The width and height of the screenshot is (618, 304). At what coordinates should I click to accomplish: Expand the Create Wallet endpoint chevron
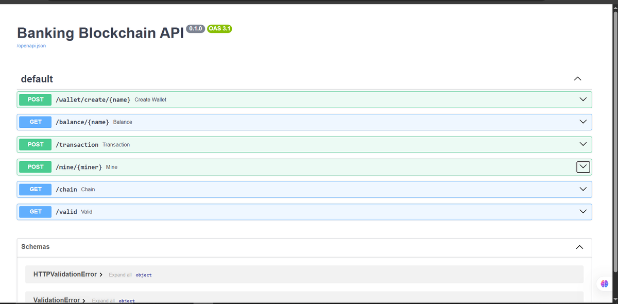tap(583, 99)
